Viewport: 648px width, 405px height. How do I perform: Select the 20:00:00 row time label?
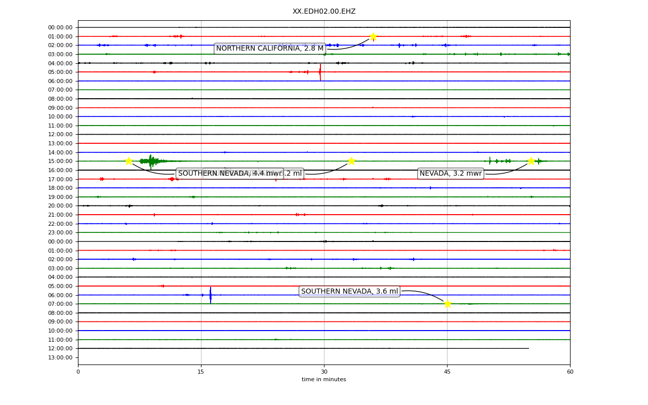[x=60, y=206]
